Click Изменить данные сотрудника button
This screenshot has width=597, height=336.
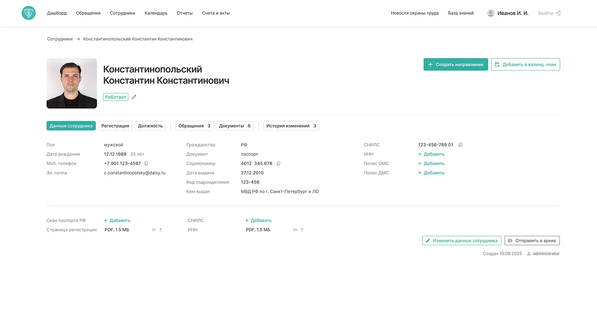pos(461,240)
